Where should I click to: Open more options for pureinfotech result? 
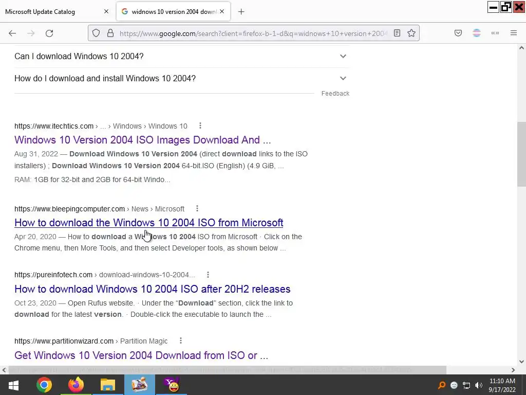pyautogui.click(x=208, y=275)
